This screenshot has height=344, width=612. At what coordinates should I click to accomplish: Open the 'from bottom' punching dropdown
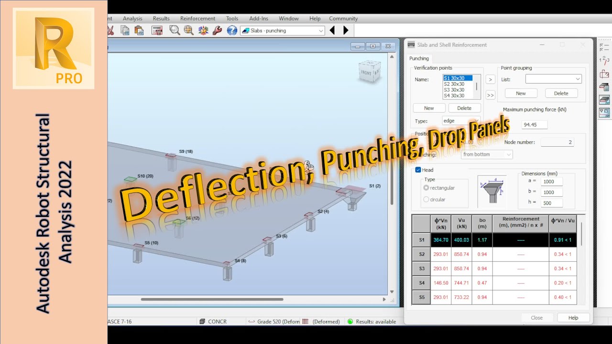click(x=487, y=154)
